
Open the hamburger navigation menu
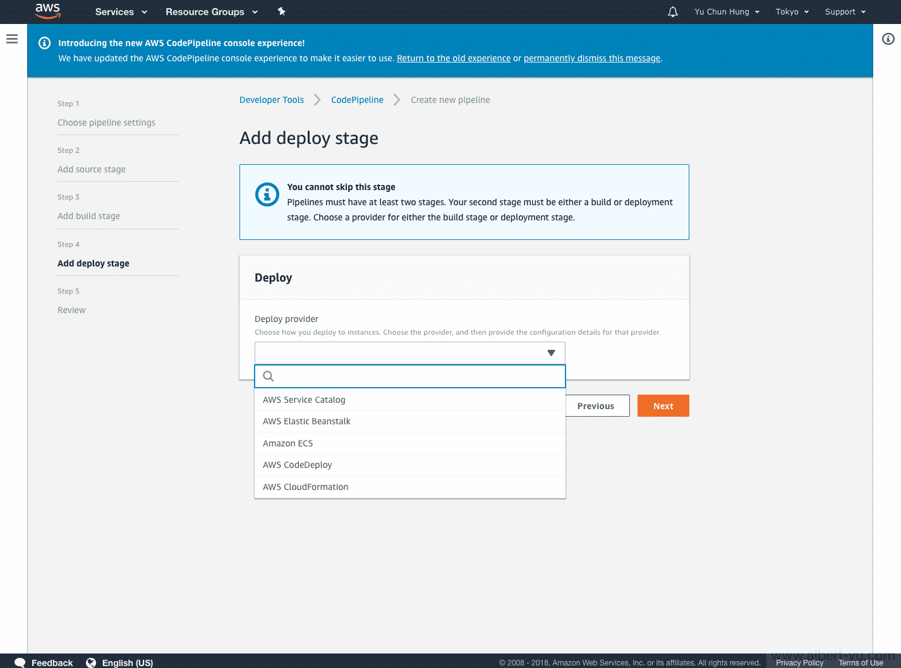tap(12, 39)
